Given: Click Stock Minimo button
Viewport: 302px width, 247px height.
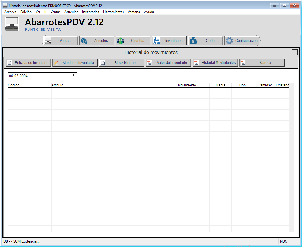Looking at the screenshot, I should click(x=122, y=63).
